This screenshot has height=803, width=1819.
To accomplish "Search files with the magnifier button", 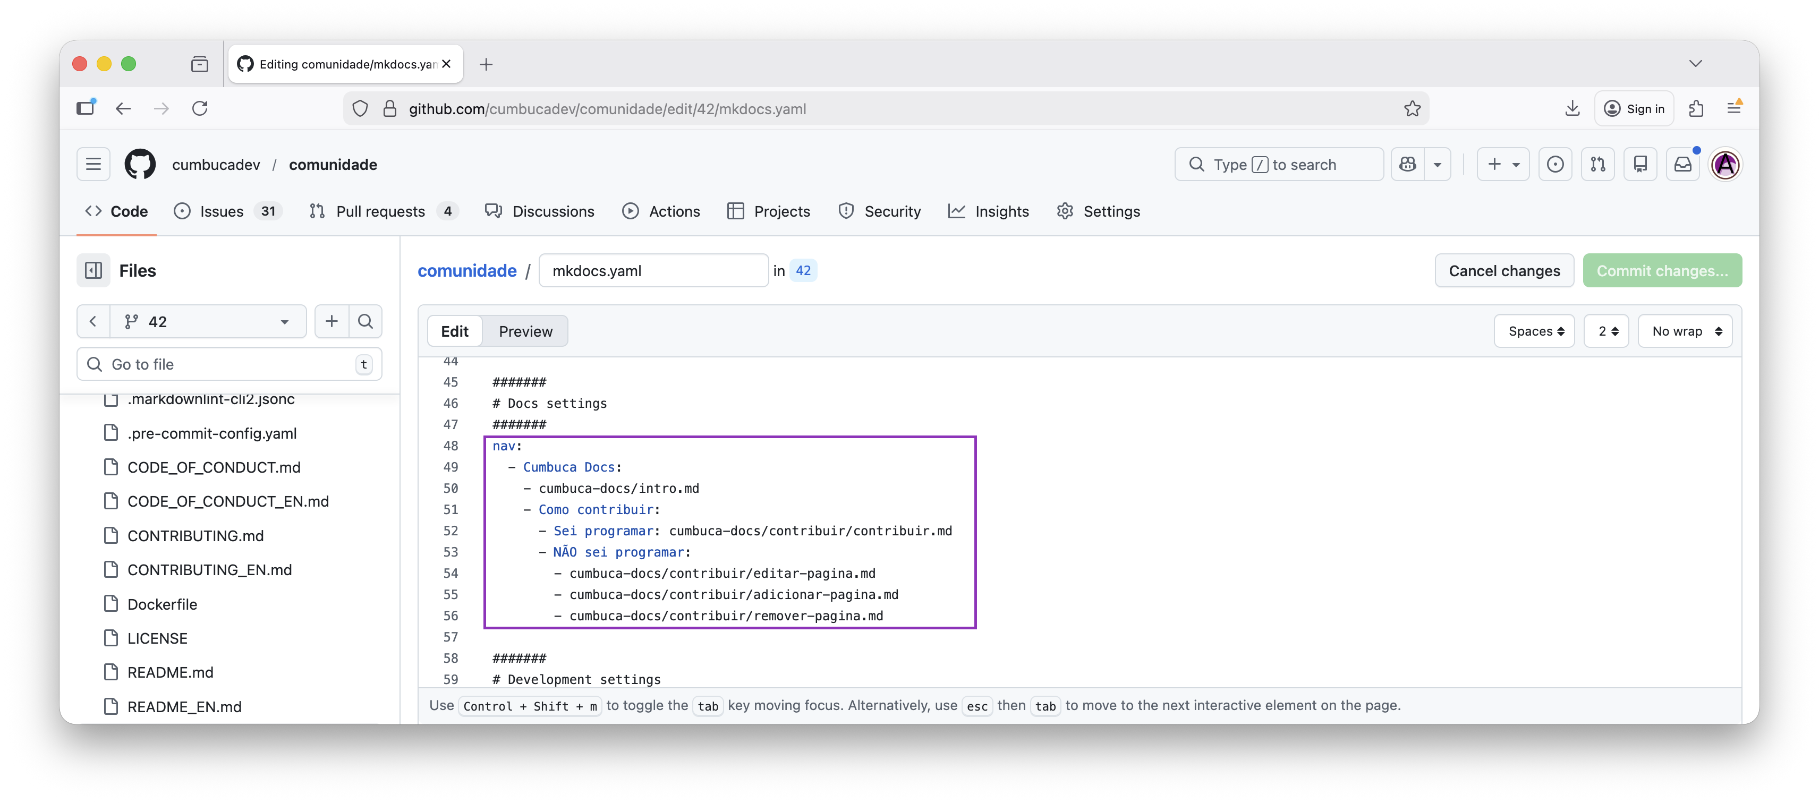I will (x=365, y=322).
